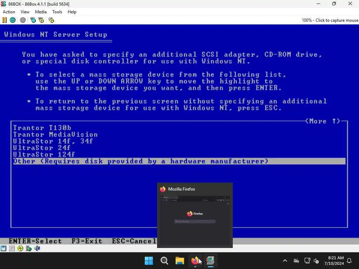Minimize the 86Box window
Screen dimensions: 359x269
point(318,4)
